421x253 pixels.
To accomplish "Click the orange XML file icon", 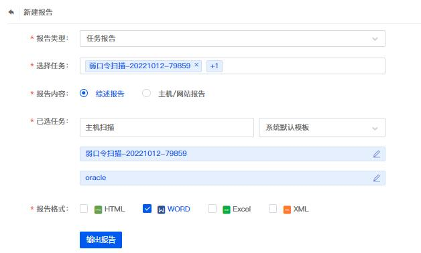I will pyautogui.click(x=287, y=209).
